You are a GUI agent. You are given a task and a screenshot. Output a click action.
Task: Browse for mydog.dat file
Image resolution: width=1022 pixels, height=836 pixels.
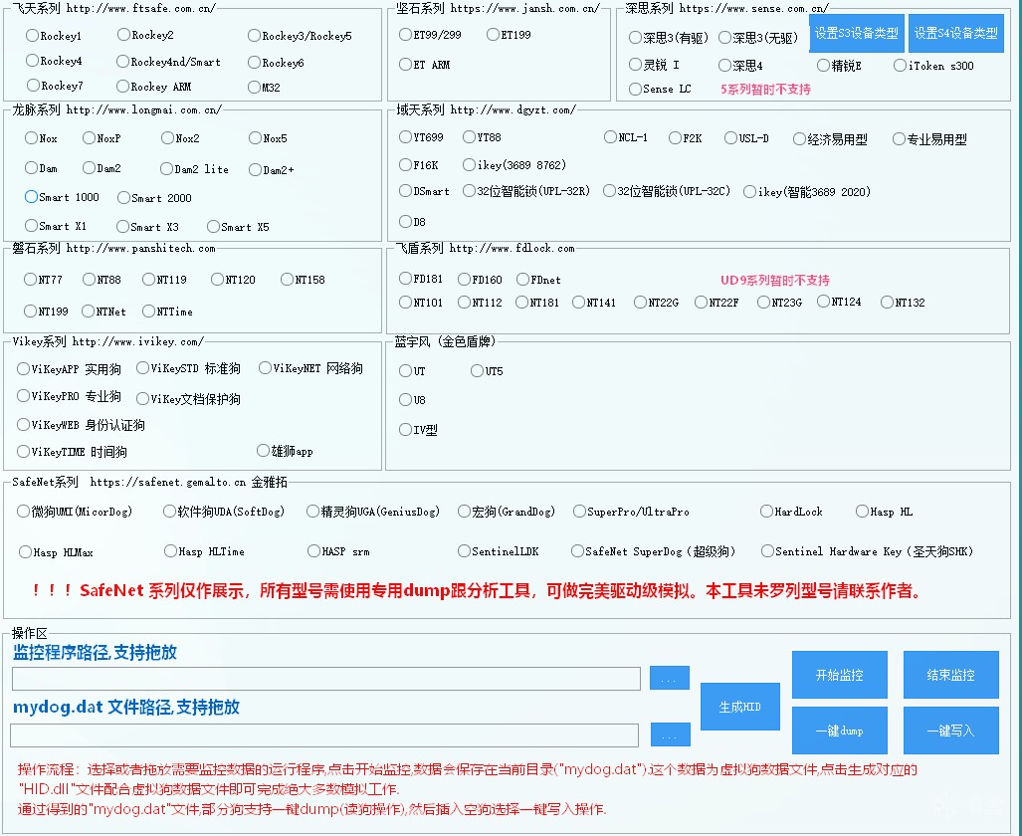click(670, 734)
